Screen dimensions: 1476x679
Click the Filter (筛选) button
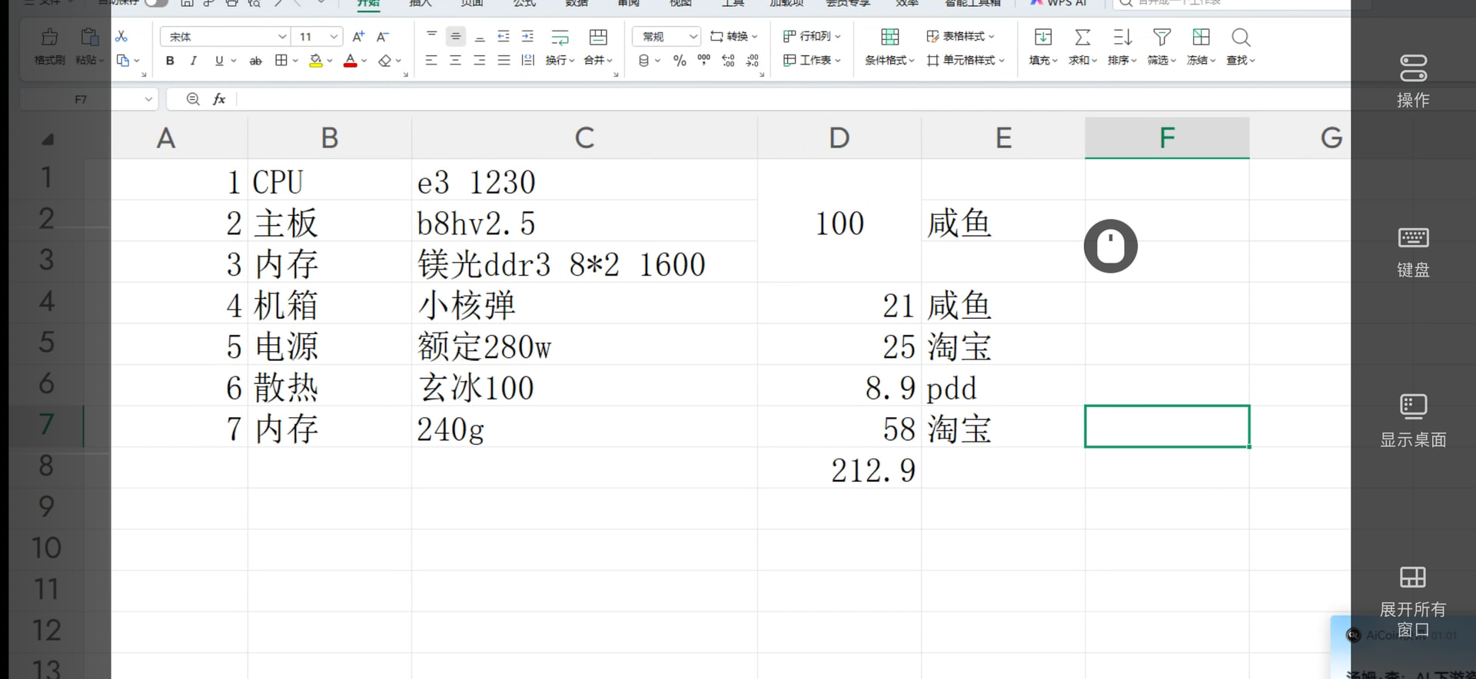point(1162,47)
